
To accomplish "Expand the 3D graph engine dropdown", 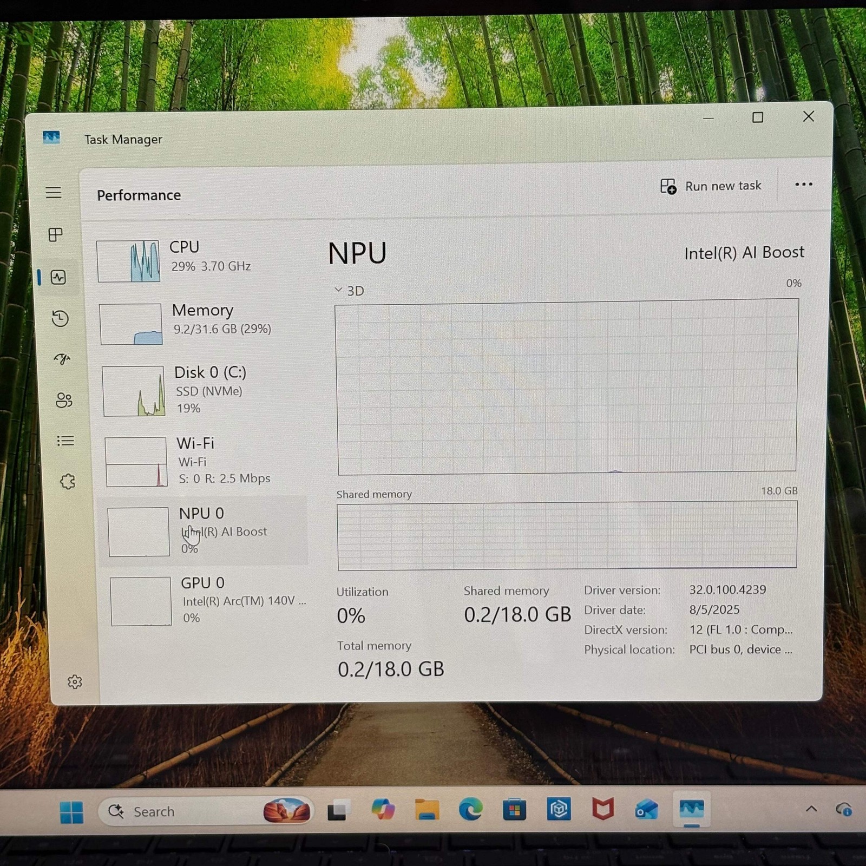I will coord(349,291).
